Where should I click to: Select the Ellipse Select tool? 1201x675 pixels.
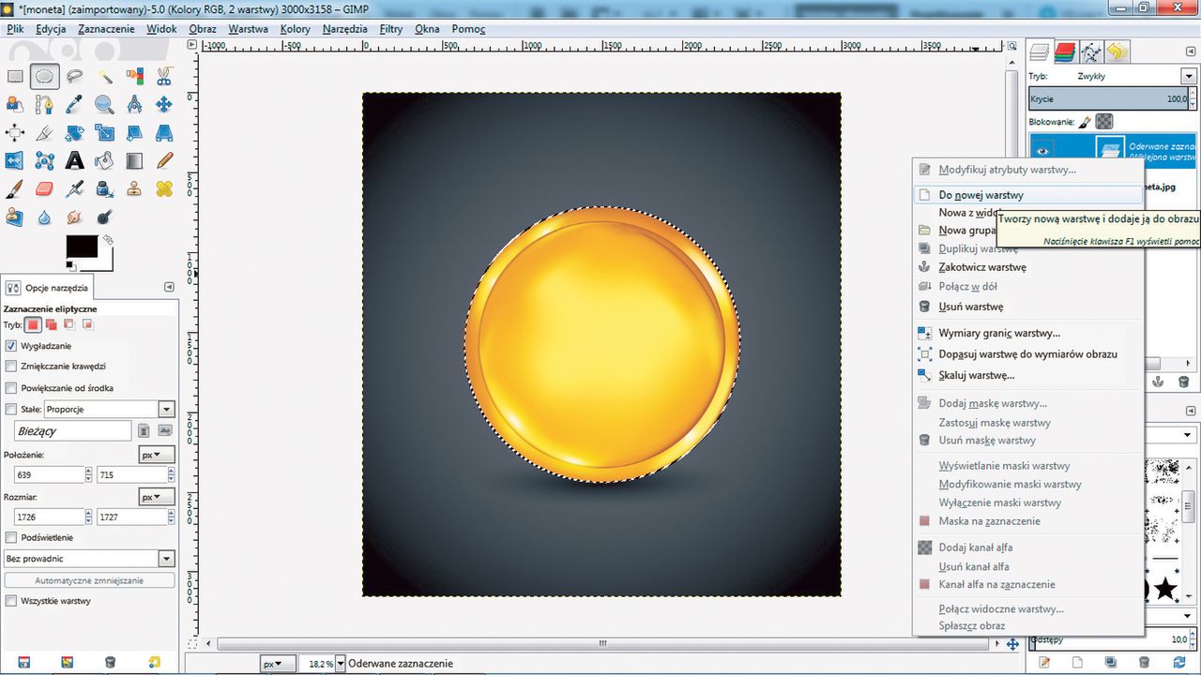(44, 77)
